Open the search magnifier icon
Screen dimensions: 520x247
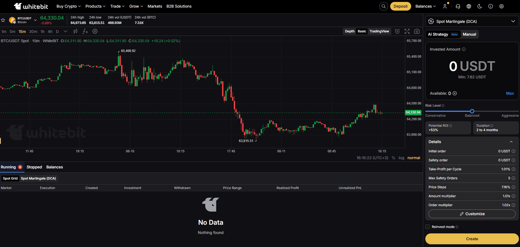384,6
